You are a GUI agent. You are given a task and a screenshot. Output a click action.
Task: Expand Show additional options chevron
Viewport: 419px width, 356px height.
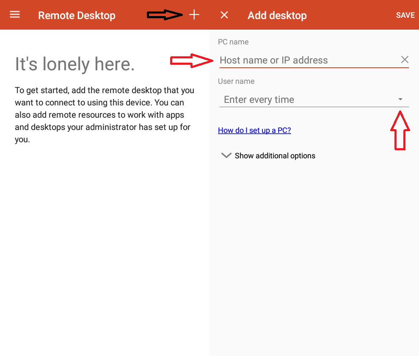pyautogui.click(x=226, y=155)
